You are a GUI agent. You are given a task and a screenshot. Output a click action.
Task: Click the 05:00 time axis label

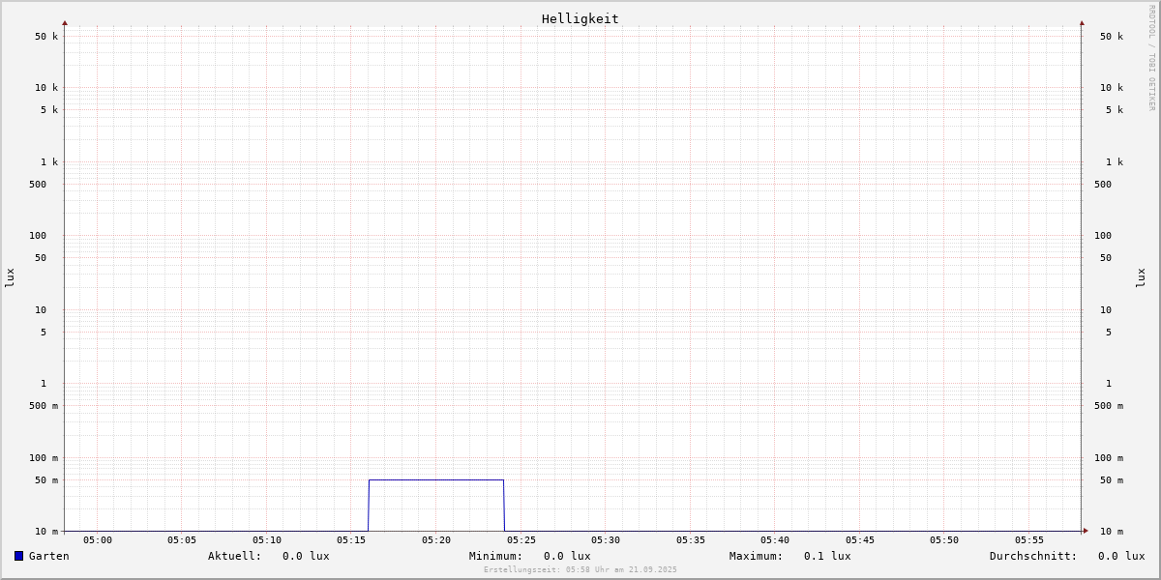pyautogui.click(x=98, y=540)
